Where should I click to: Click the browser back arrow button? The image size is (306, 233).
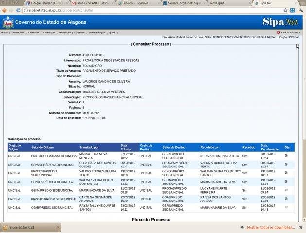(4, 10)
